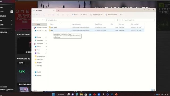Image resolution: width=170 pixels, height=96 pixels.
Task: Click the taskbar Search box
Action: tap(61, 94)
